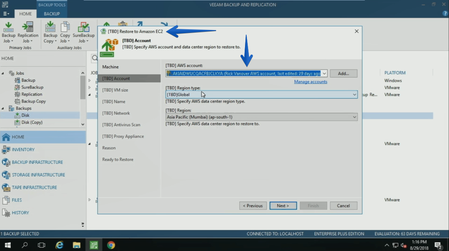Viewport: 449px width, 251px height.
Task: Open the AWS account dropdown
Action: point(324,73)
